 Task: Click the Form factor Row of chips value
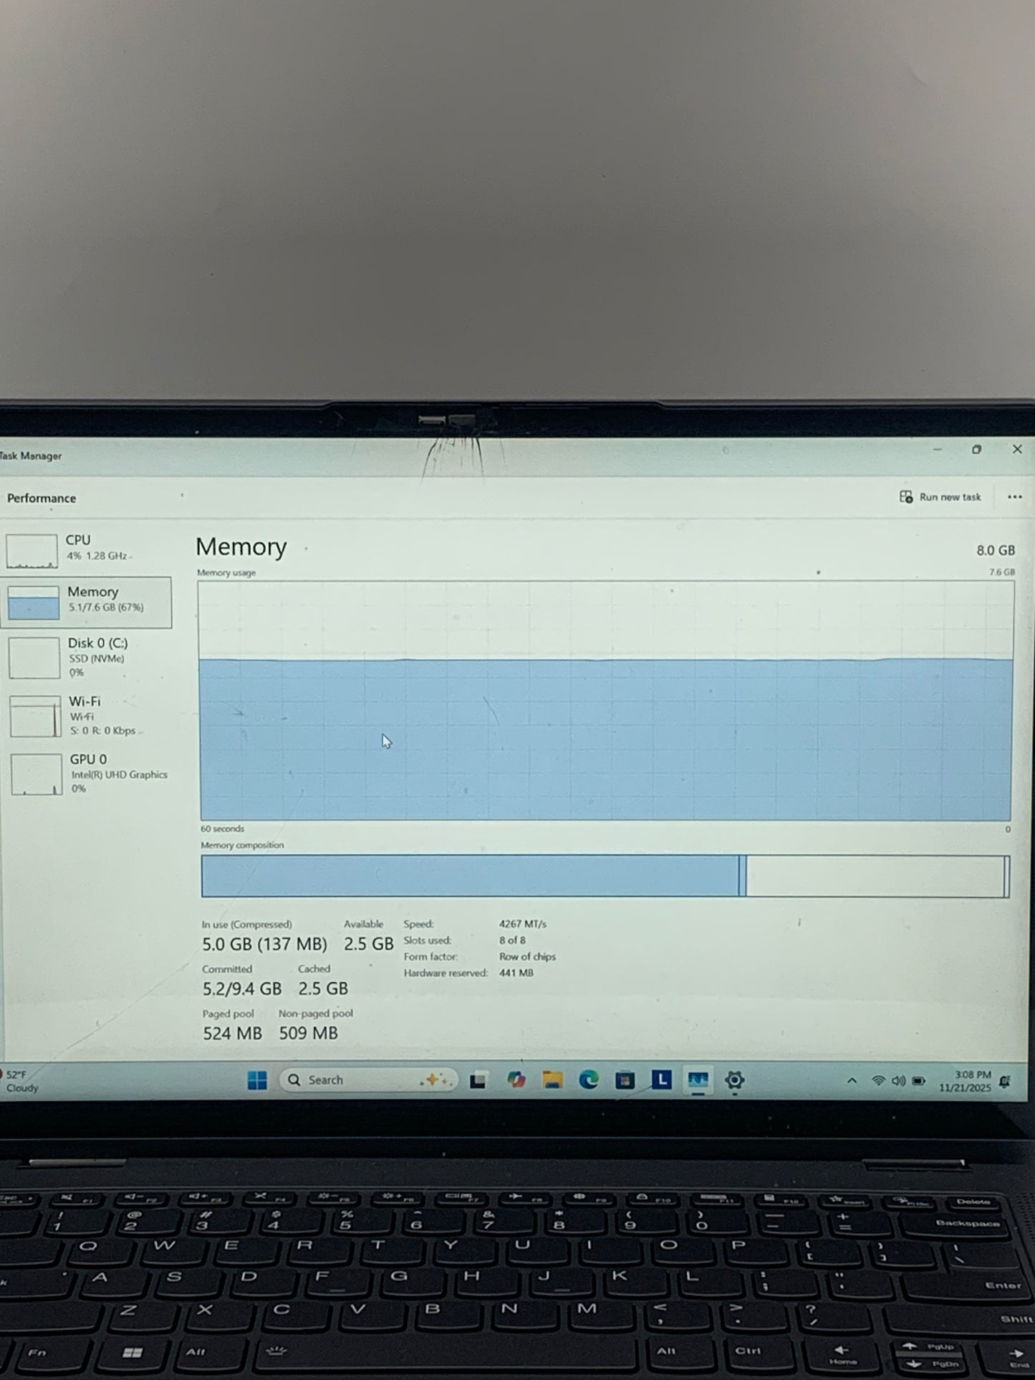pos(527,957)
